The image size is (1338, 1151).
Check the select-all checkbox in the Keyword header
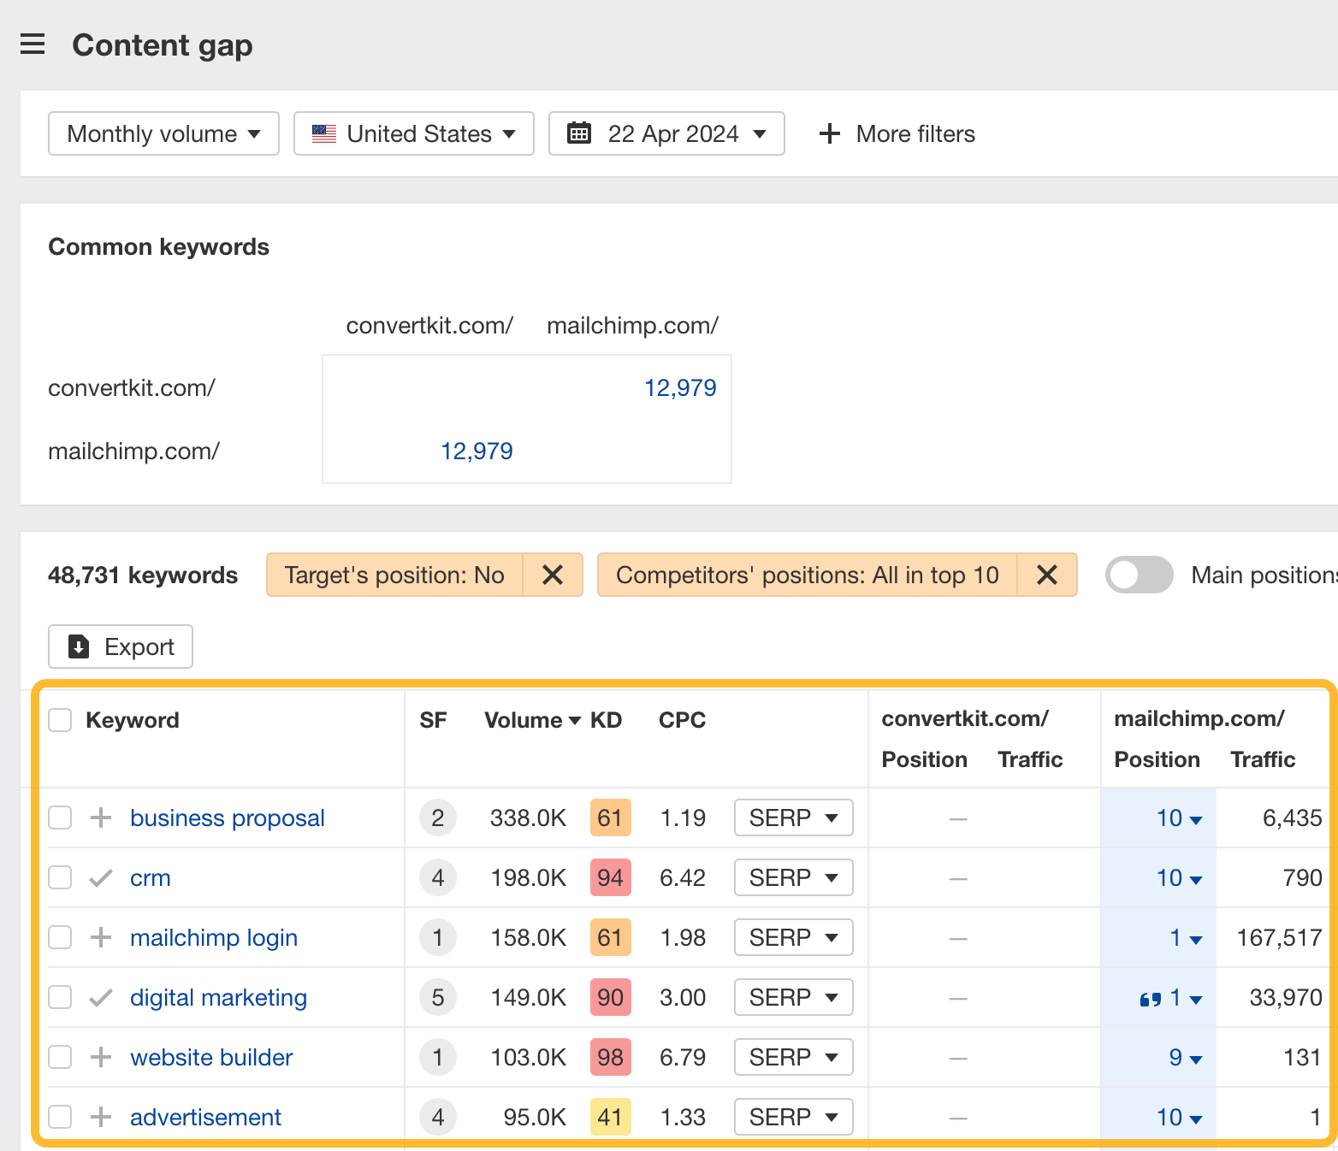pos(60,720)
